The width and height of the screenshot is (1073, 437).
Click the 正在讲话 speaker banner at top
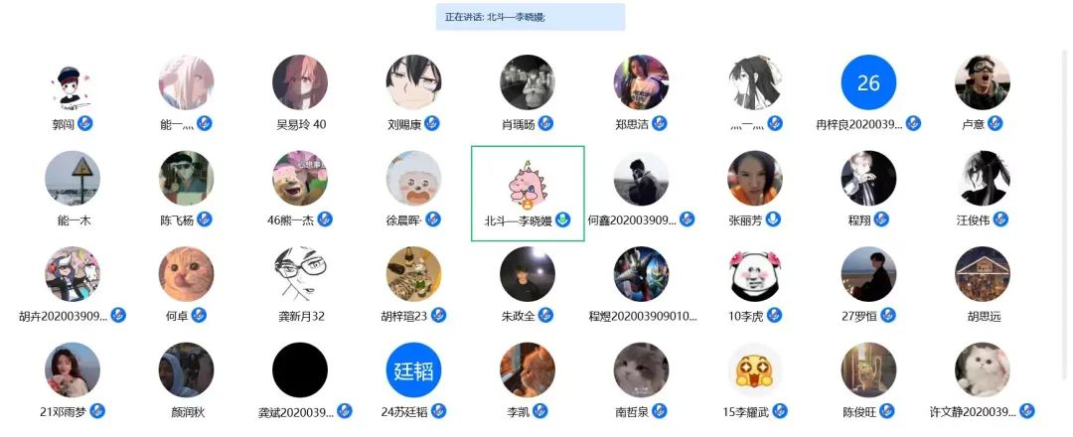tap(531, 17)
